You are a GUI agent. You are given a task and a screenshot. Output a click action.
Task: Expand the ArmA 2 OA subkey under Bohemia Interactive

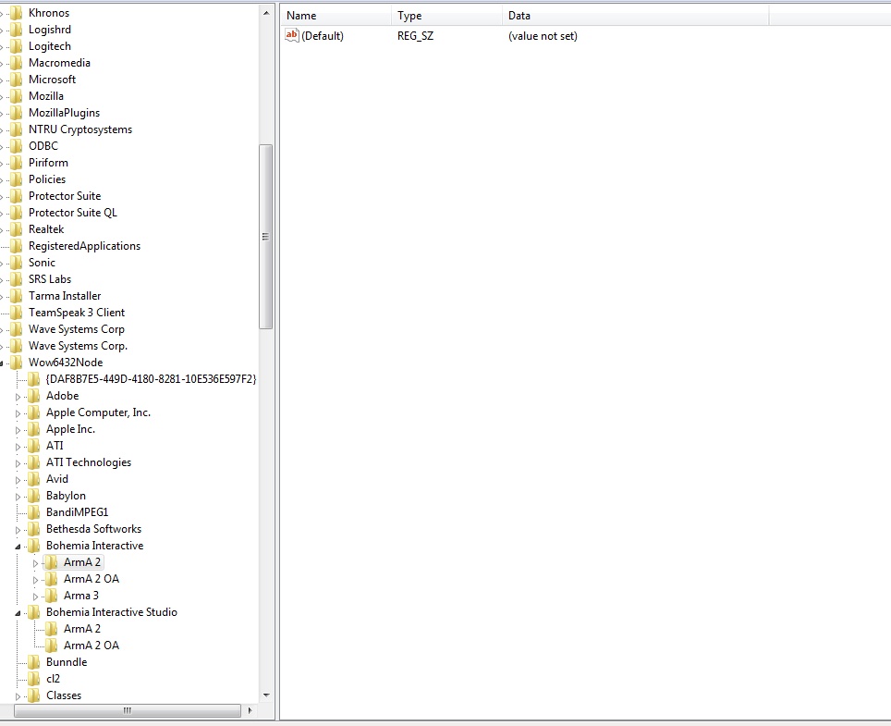pos(35,579)
